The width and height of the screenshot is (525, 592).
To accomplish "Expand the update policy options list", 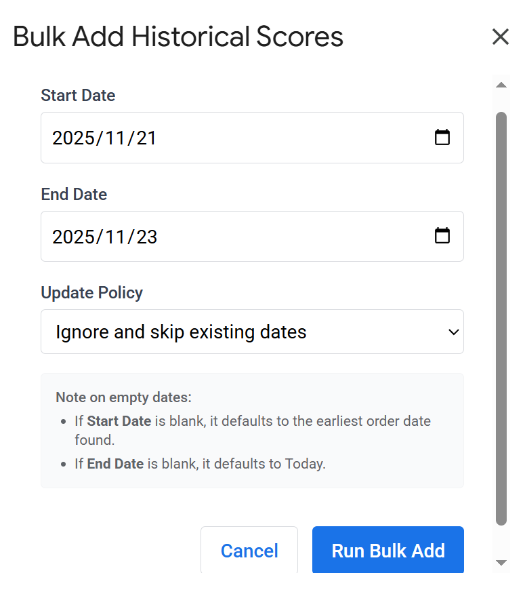I will (x=252, y=332).
